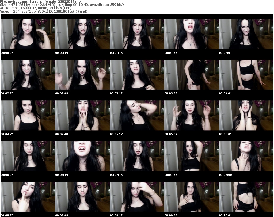Viewport: 274px width, 217px height.
Task: Click the 00:00:25 timestamp label
Action: tap(7, 53)
